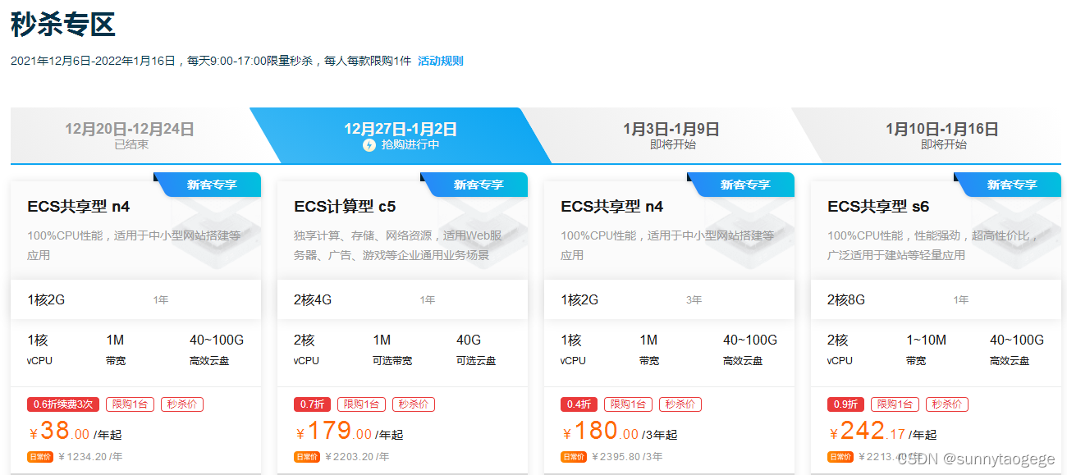Click 日常价 label beside ¥2395.80 /3年
The image size is (1067, 475).
click(574, 457)
